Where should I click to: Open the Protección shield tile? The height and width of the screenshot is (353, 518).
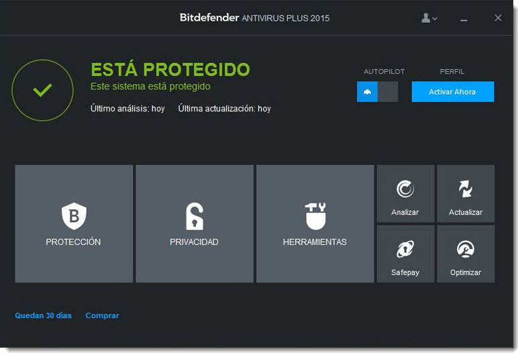pyautogui.click(x=74, y=223)
